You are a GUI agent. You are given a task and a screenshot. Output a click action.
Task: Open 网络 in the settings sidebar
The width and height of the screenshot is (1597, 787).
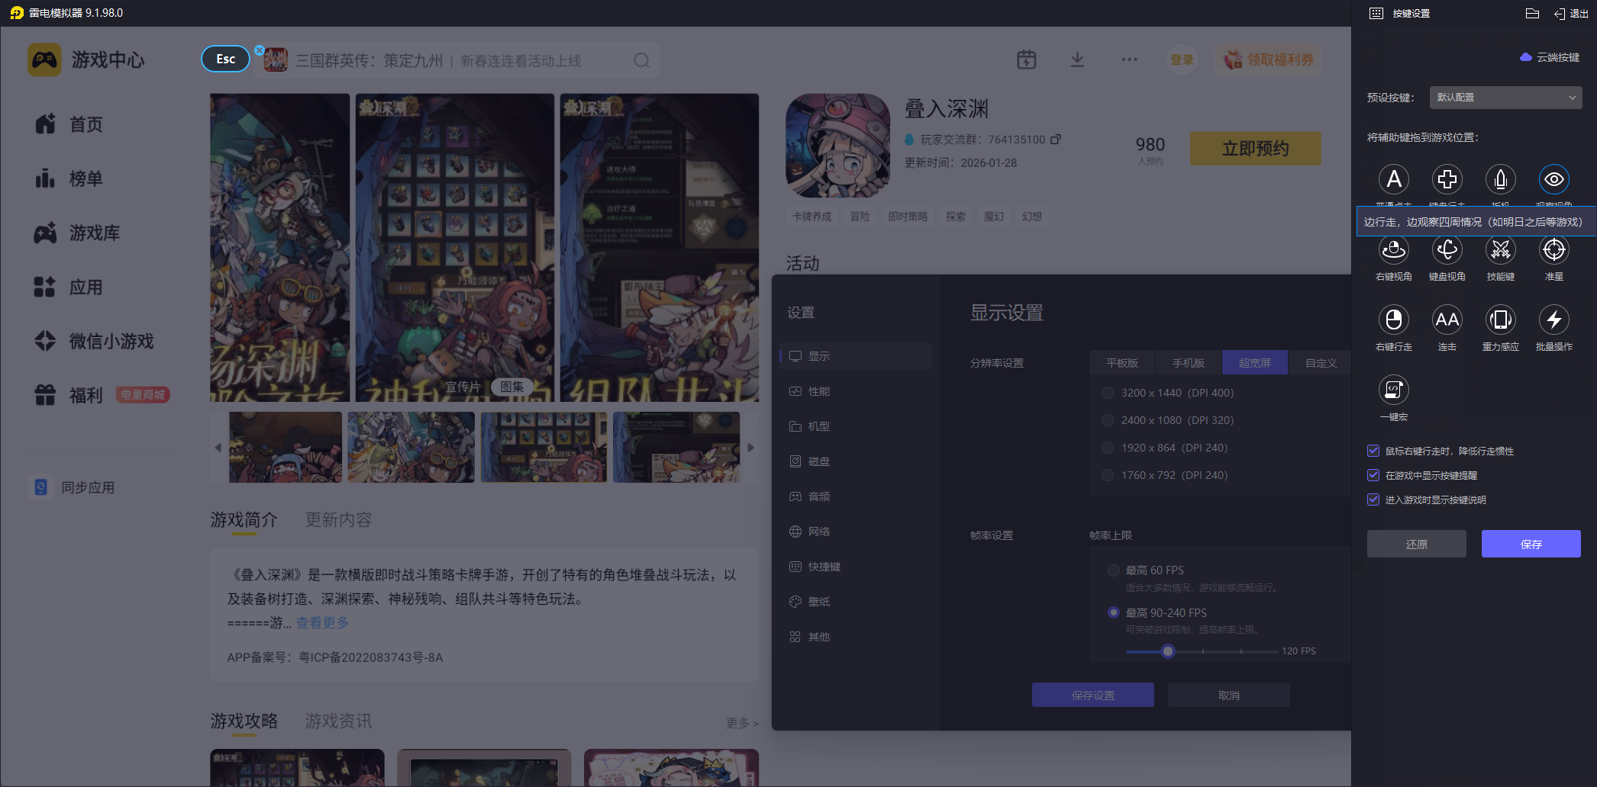[855, 532]
